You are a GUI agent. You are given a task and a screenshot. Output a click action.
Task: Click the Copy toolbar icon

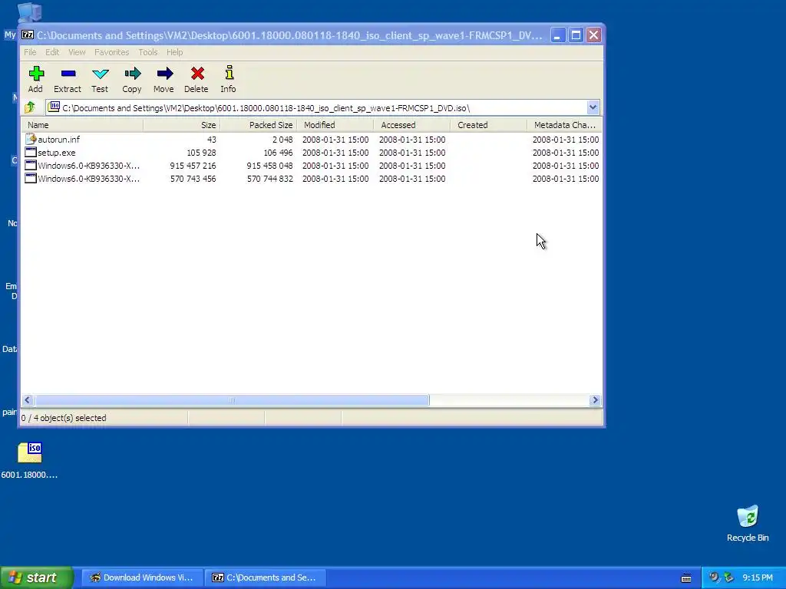(132, 74)
